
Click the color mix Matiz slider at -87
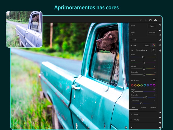pyautogui.click(x=133, y=91)
